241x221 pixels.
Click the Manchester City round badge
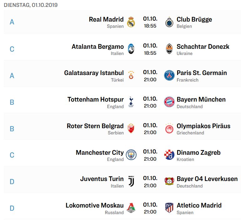[x=131, y=155]
